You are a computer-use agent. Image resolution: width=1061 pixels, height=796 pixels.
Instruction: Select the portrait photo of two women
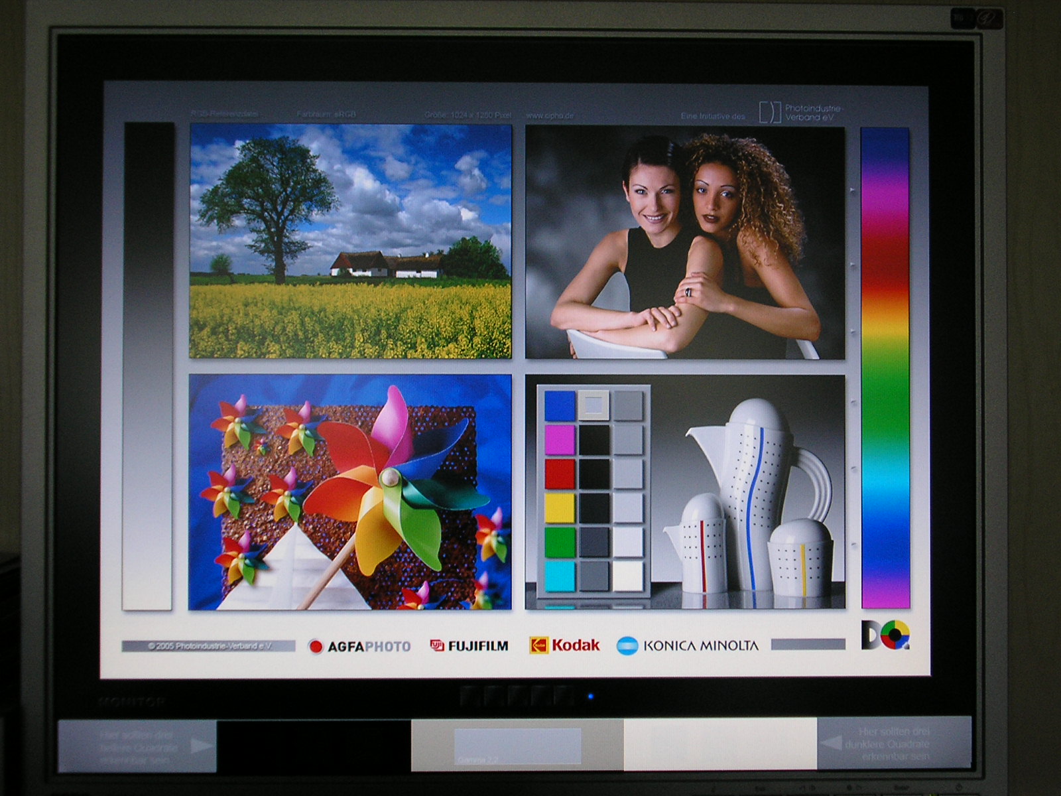point(685,243)
